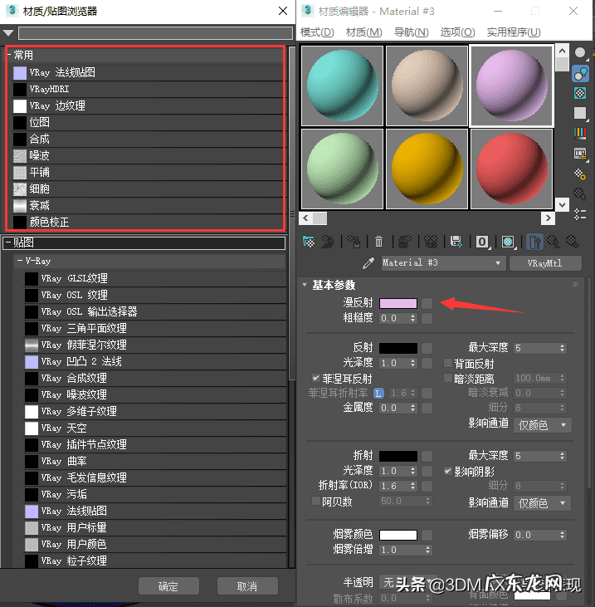
Task: Click the eyedropper pick material tool
Action: (x=369, y=263)
